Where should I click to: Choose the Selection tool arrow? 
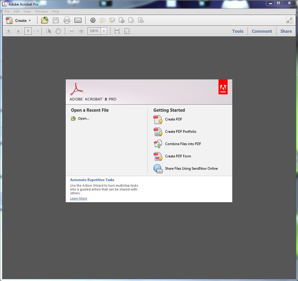(x=48, y=31)
